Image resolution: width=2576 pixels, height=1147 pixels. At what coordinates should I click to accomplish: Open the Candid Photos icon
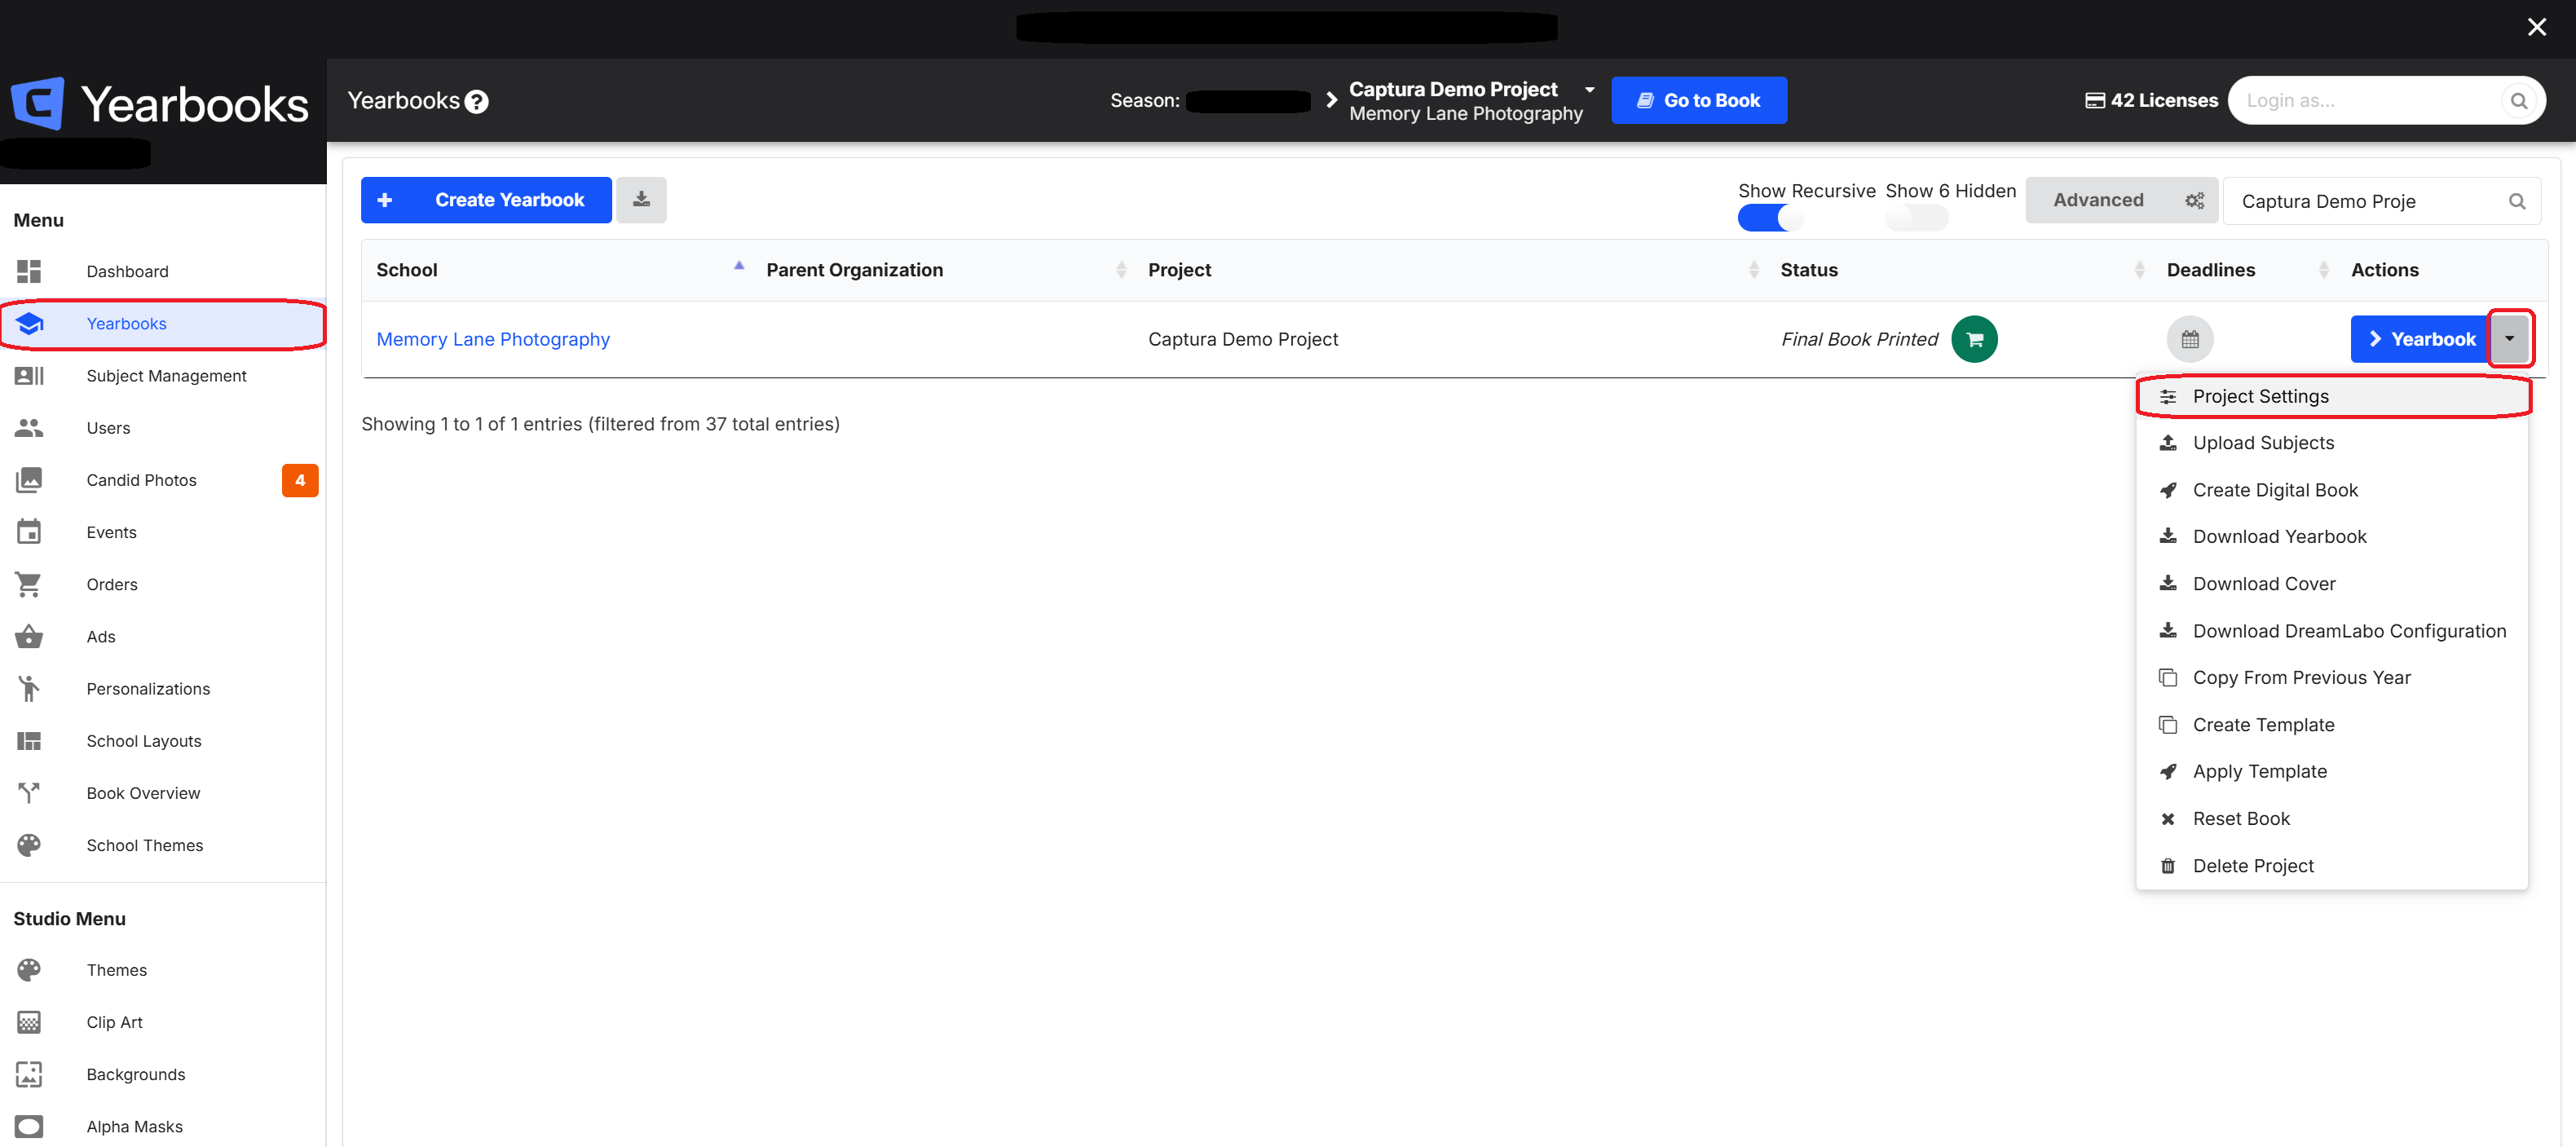(29, 480)
